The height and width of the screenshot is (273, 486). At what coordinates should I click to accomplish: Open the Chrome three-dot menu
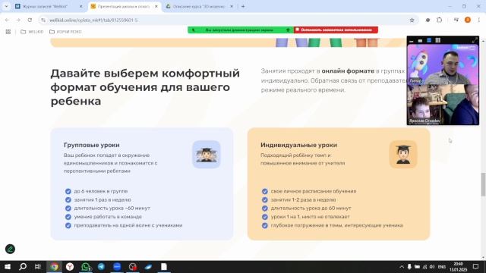479,20
